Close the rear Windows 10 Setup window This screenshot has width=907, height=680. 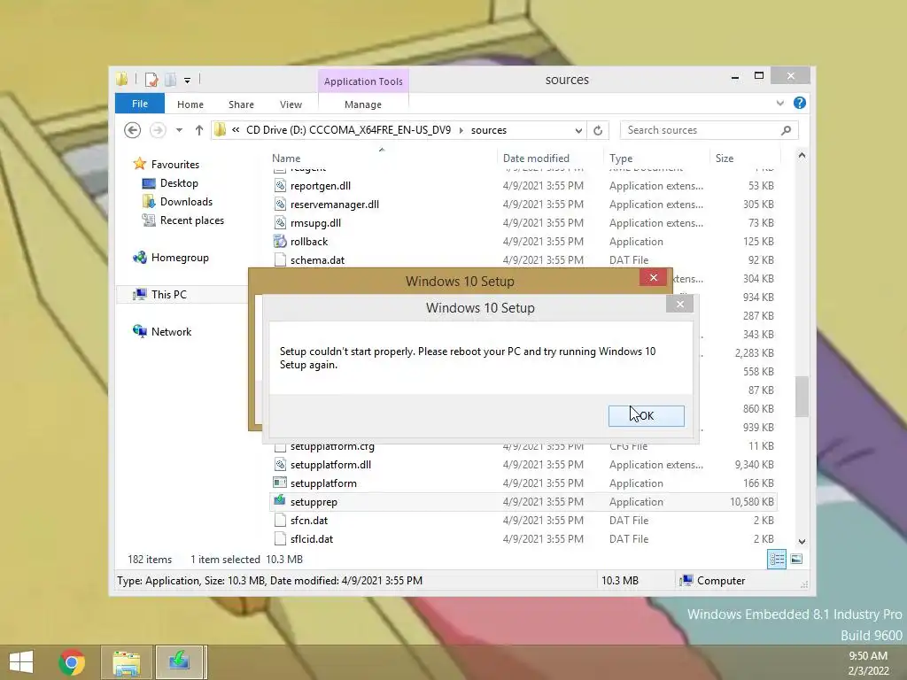click(653, 277)
